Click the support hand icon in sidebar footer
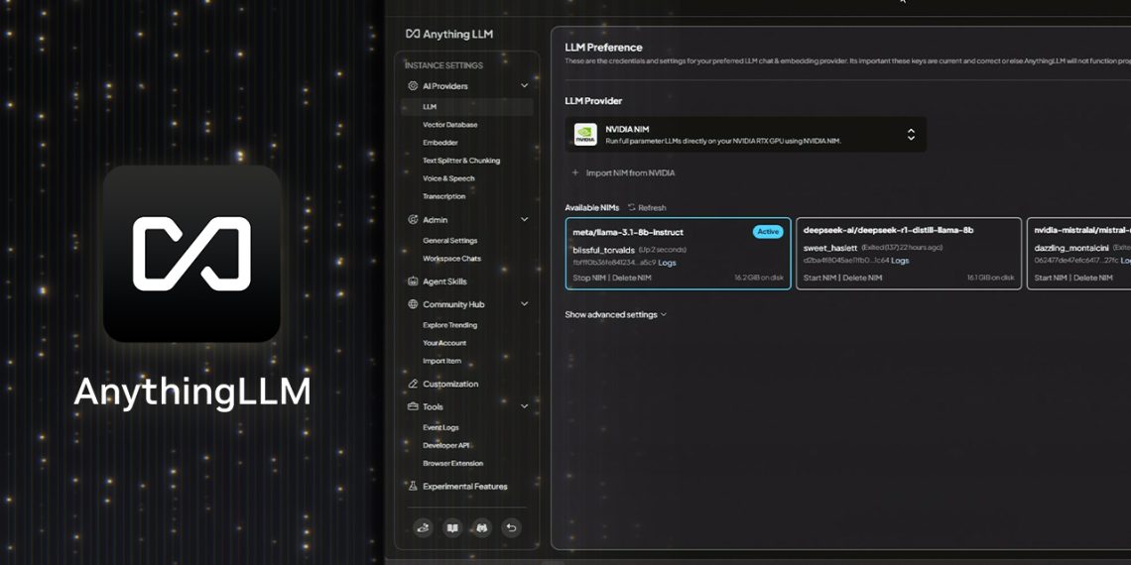 point(423,528)
